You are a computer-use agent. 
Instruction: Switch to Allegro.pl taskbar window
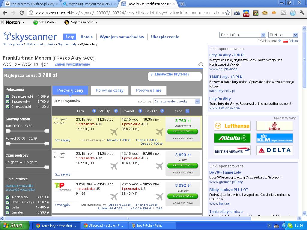pyautogui.click(x=104, y=226)
